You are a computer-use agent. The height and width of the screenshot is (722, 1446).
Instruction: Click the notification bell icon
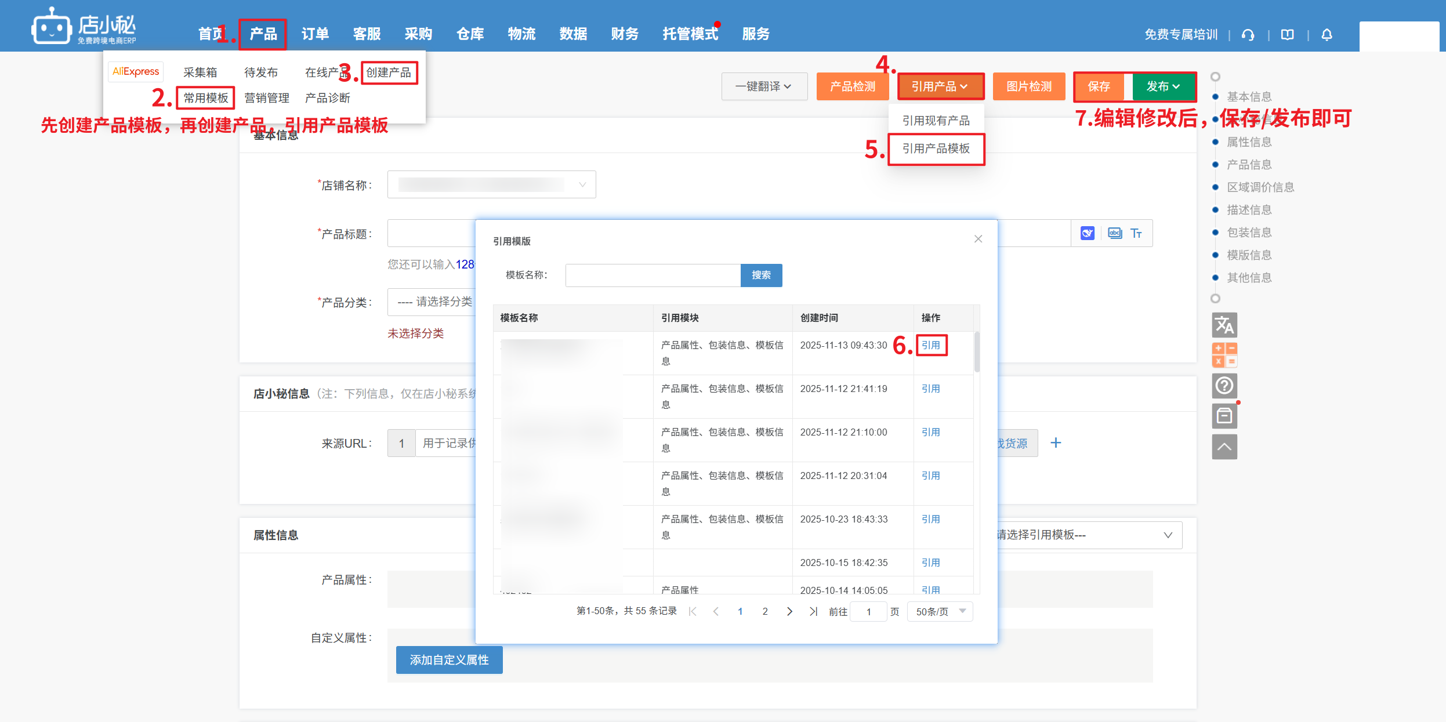point(1327,35)
